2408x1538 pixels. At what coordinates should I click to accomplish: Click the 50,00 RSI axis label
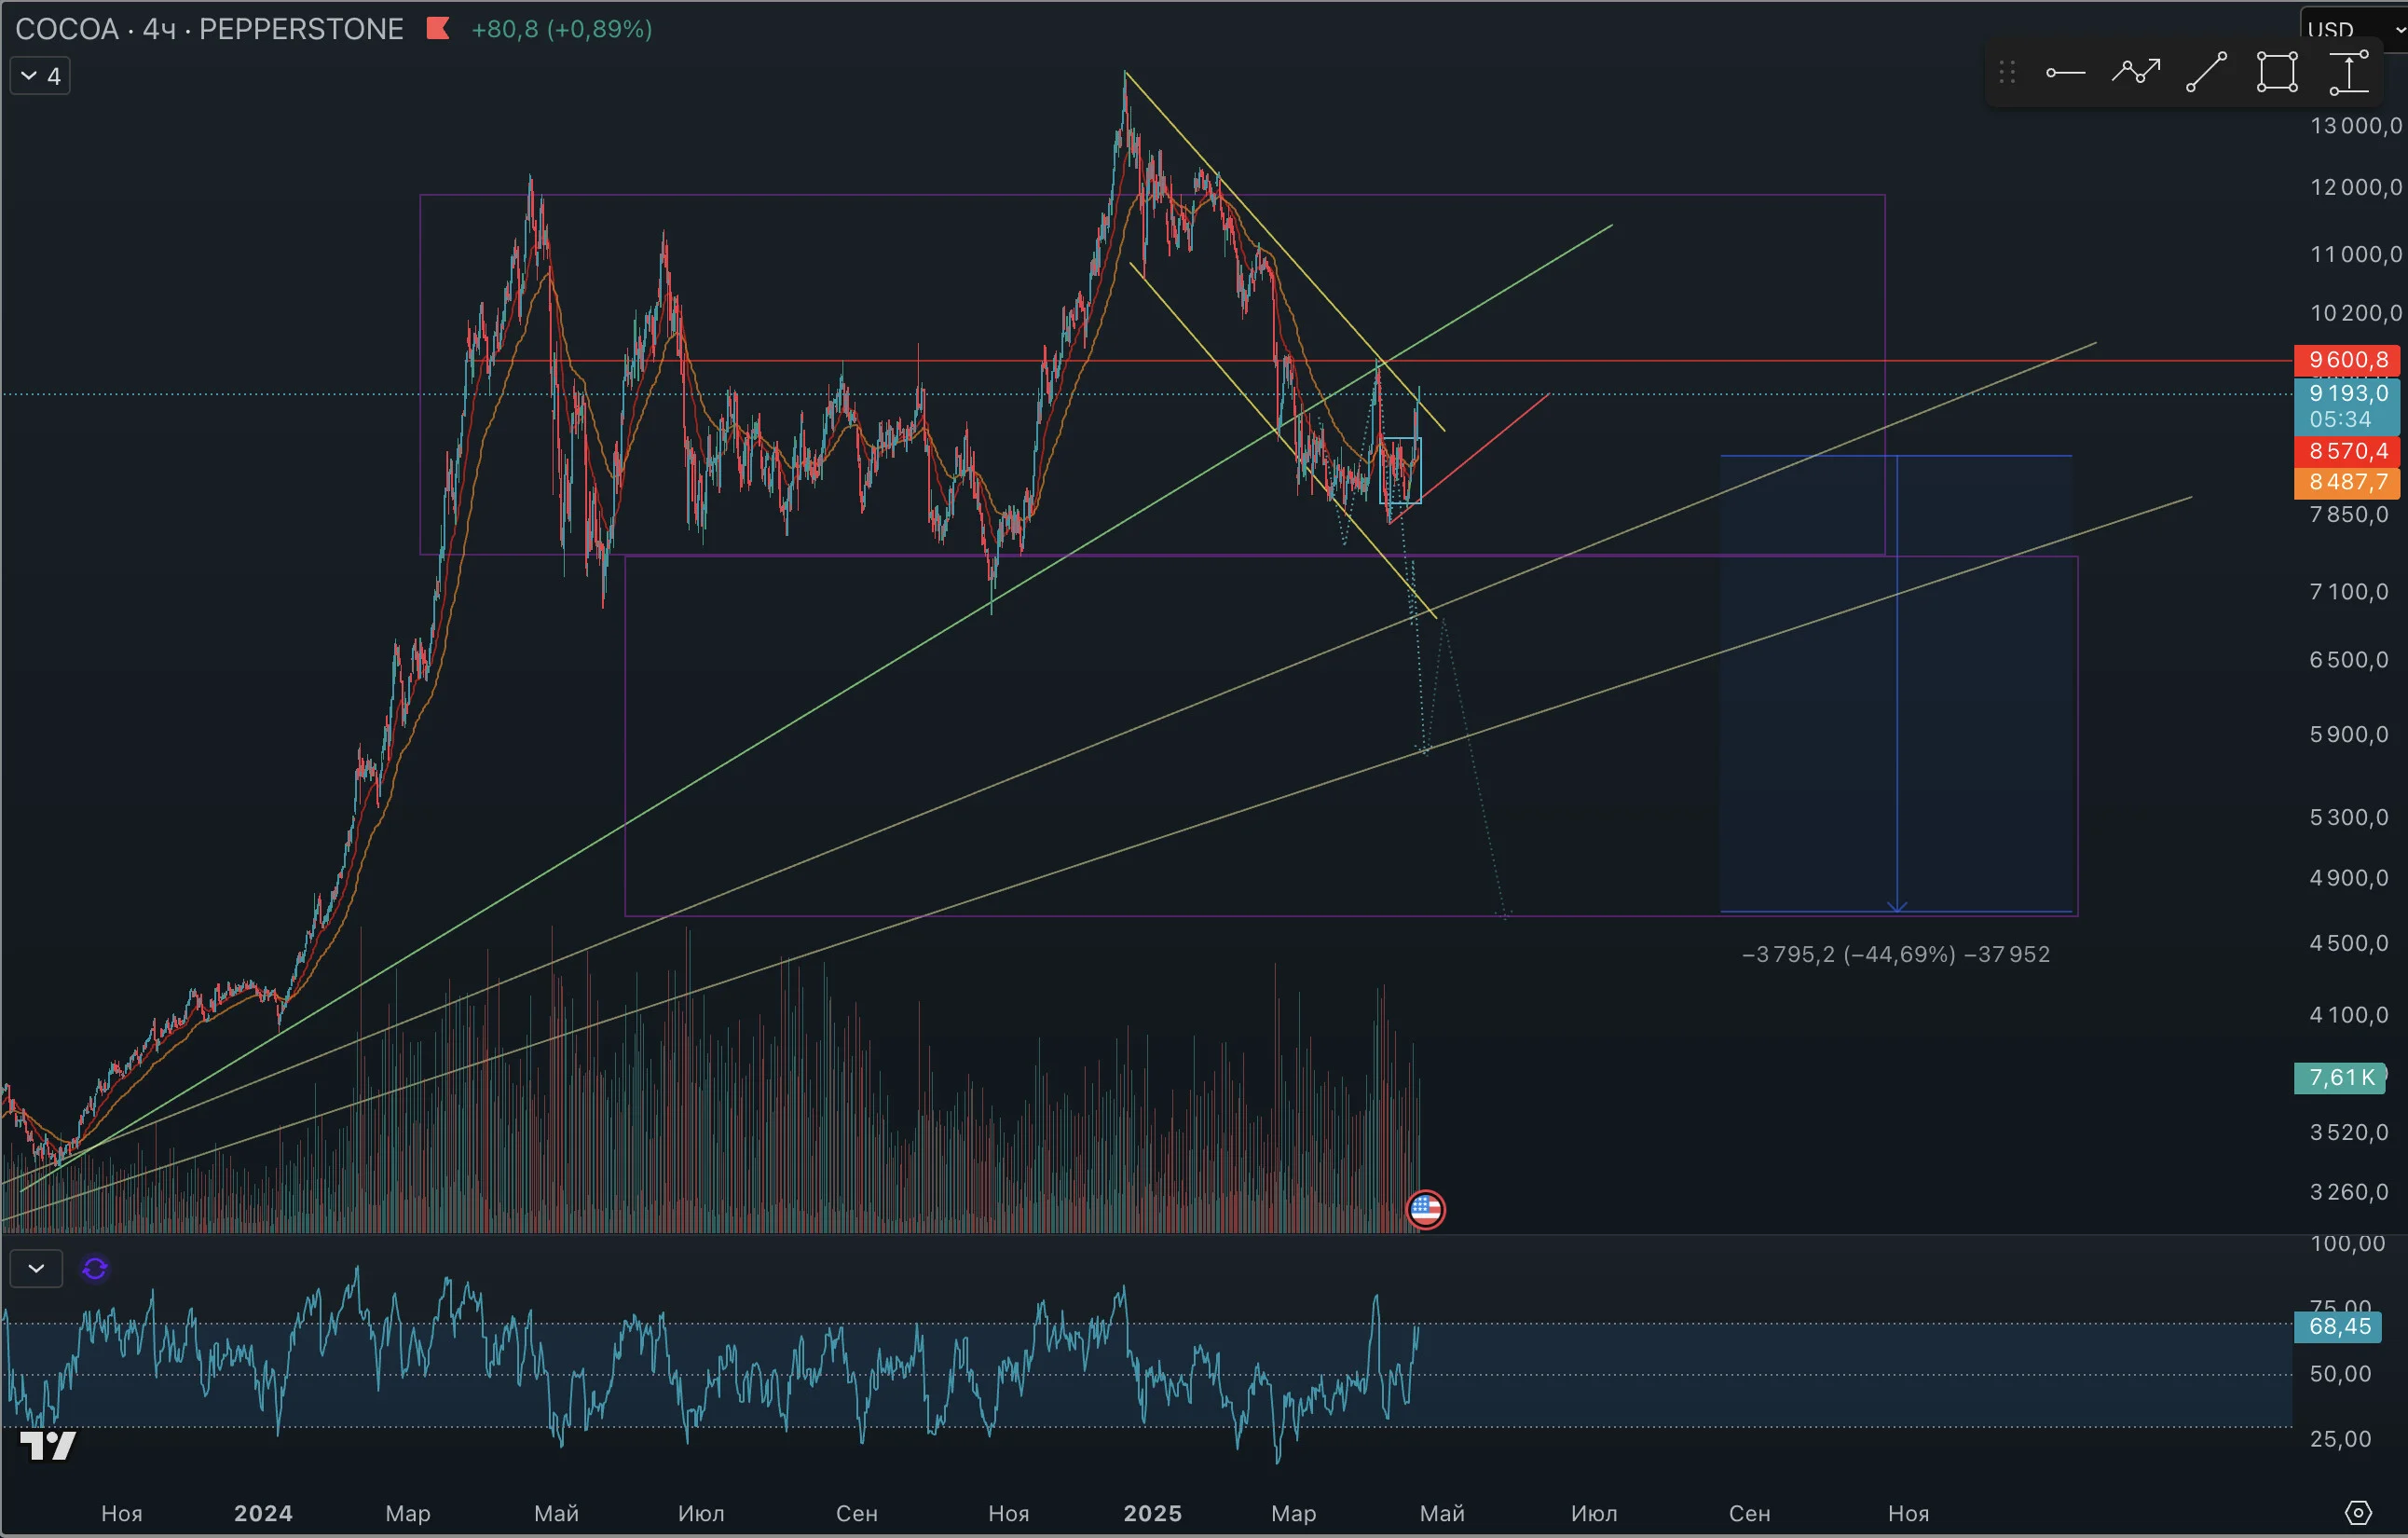[2340, 1373]
